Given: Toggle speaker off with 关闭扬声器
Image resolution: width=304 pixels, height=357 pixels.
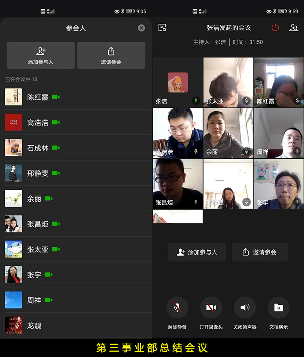Looking at the screenshot, I should (x=245, y=308).
